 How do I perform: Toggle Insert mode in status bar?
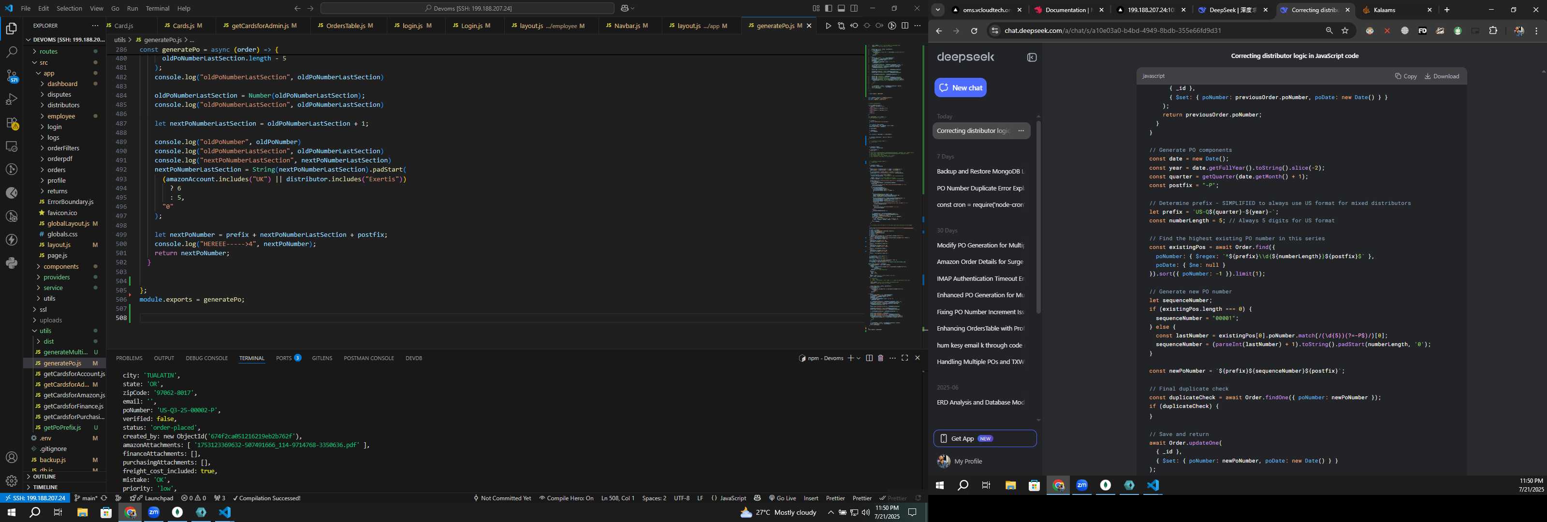(811, 498)
